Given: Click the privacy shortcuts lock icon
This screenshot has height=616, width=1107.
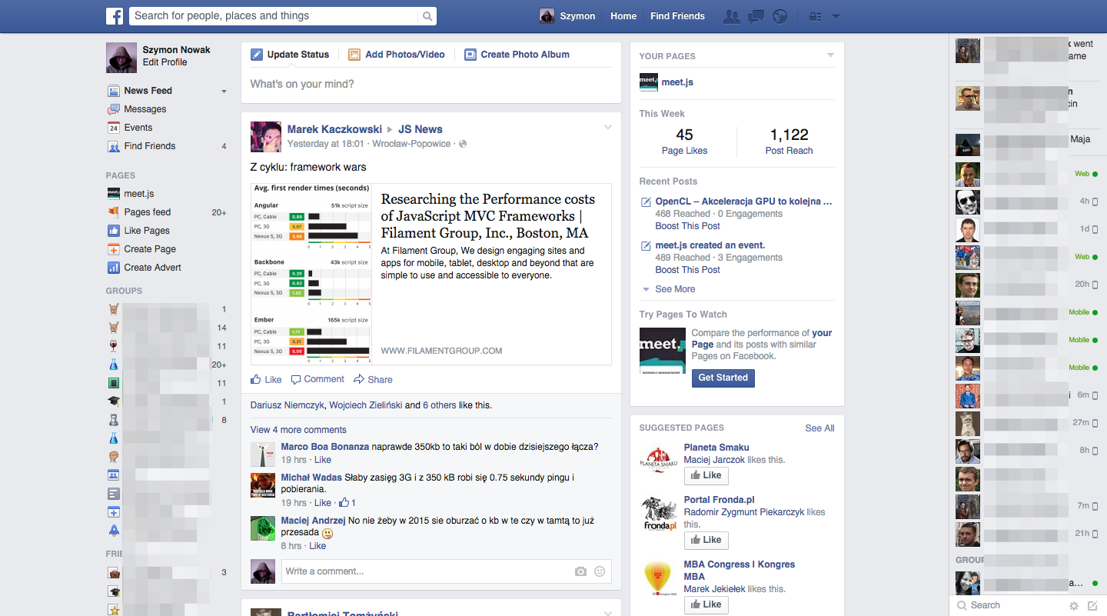Looking at the screenshot, I should (x=816, y=16).
